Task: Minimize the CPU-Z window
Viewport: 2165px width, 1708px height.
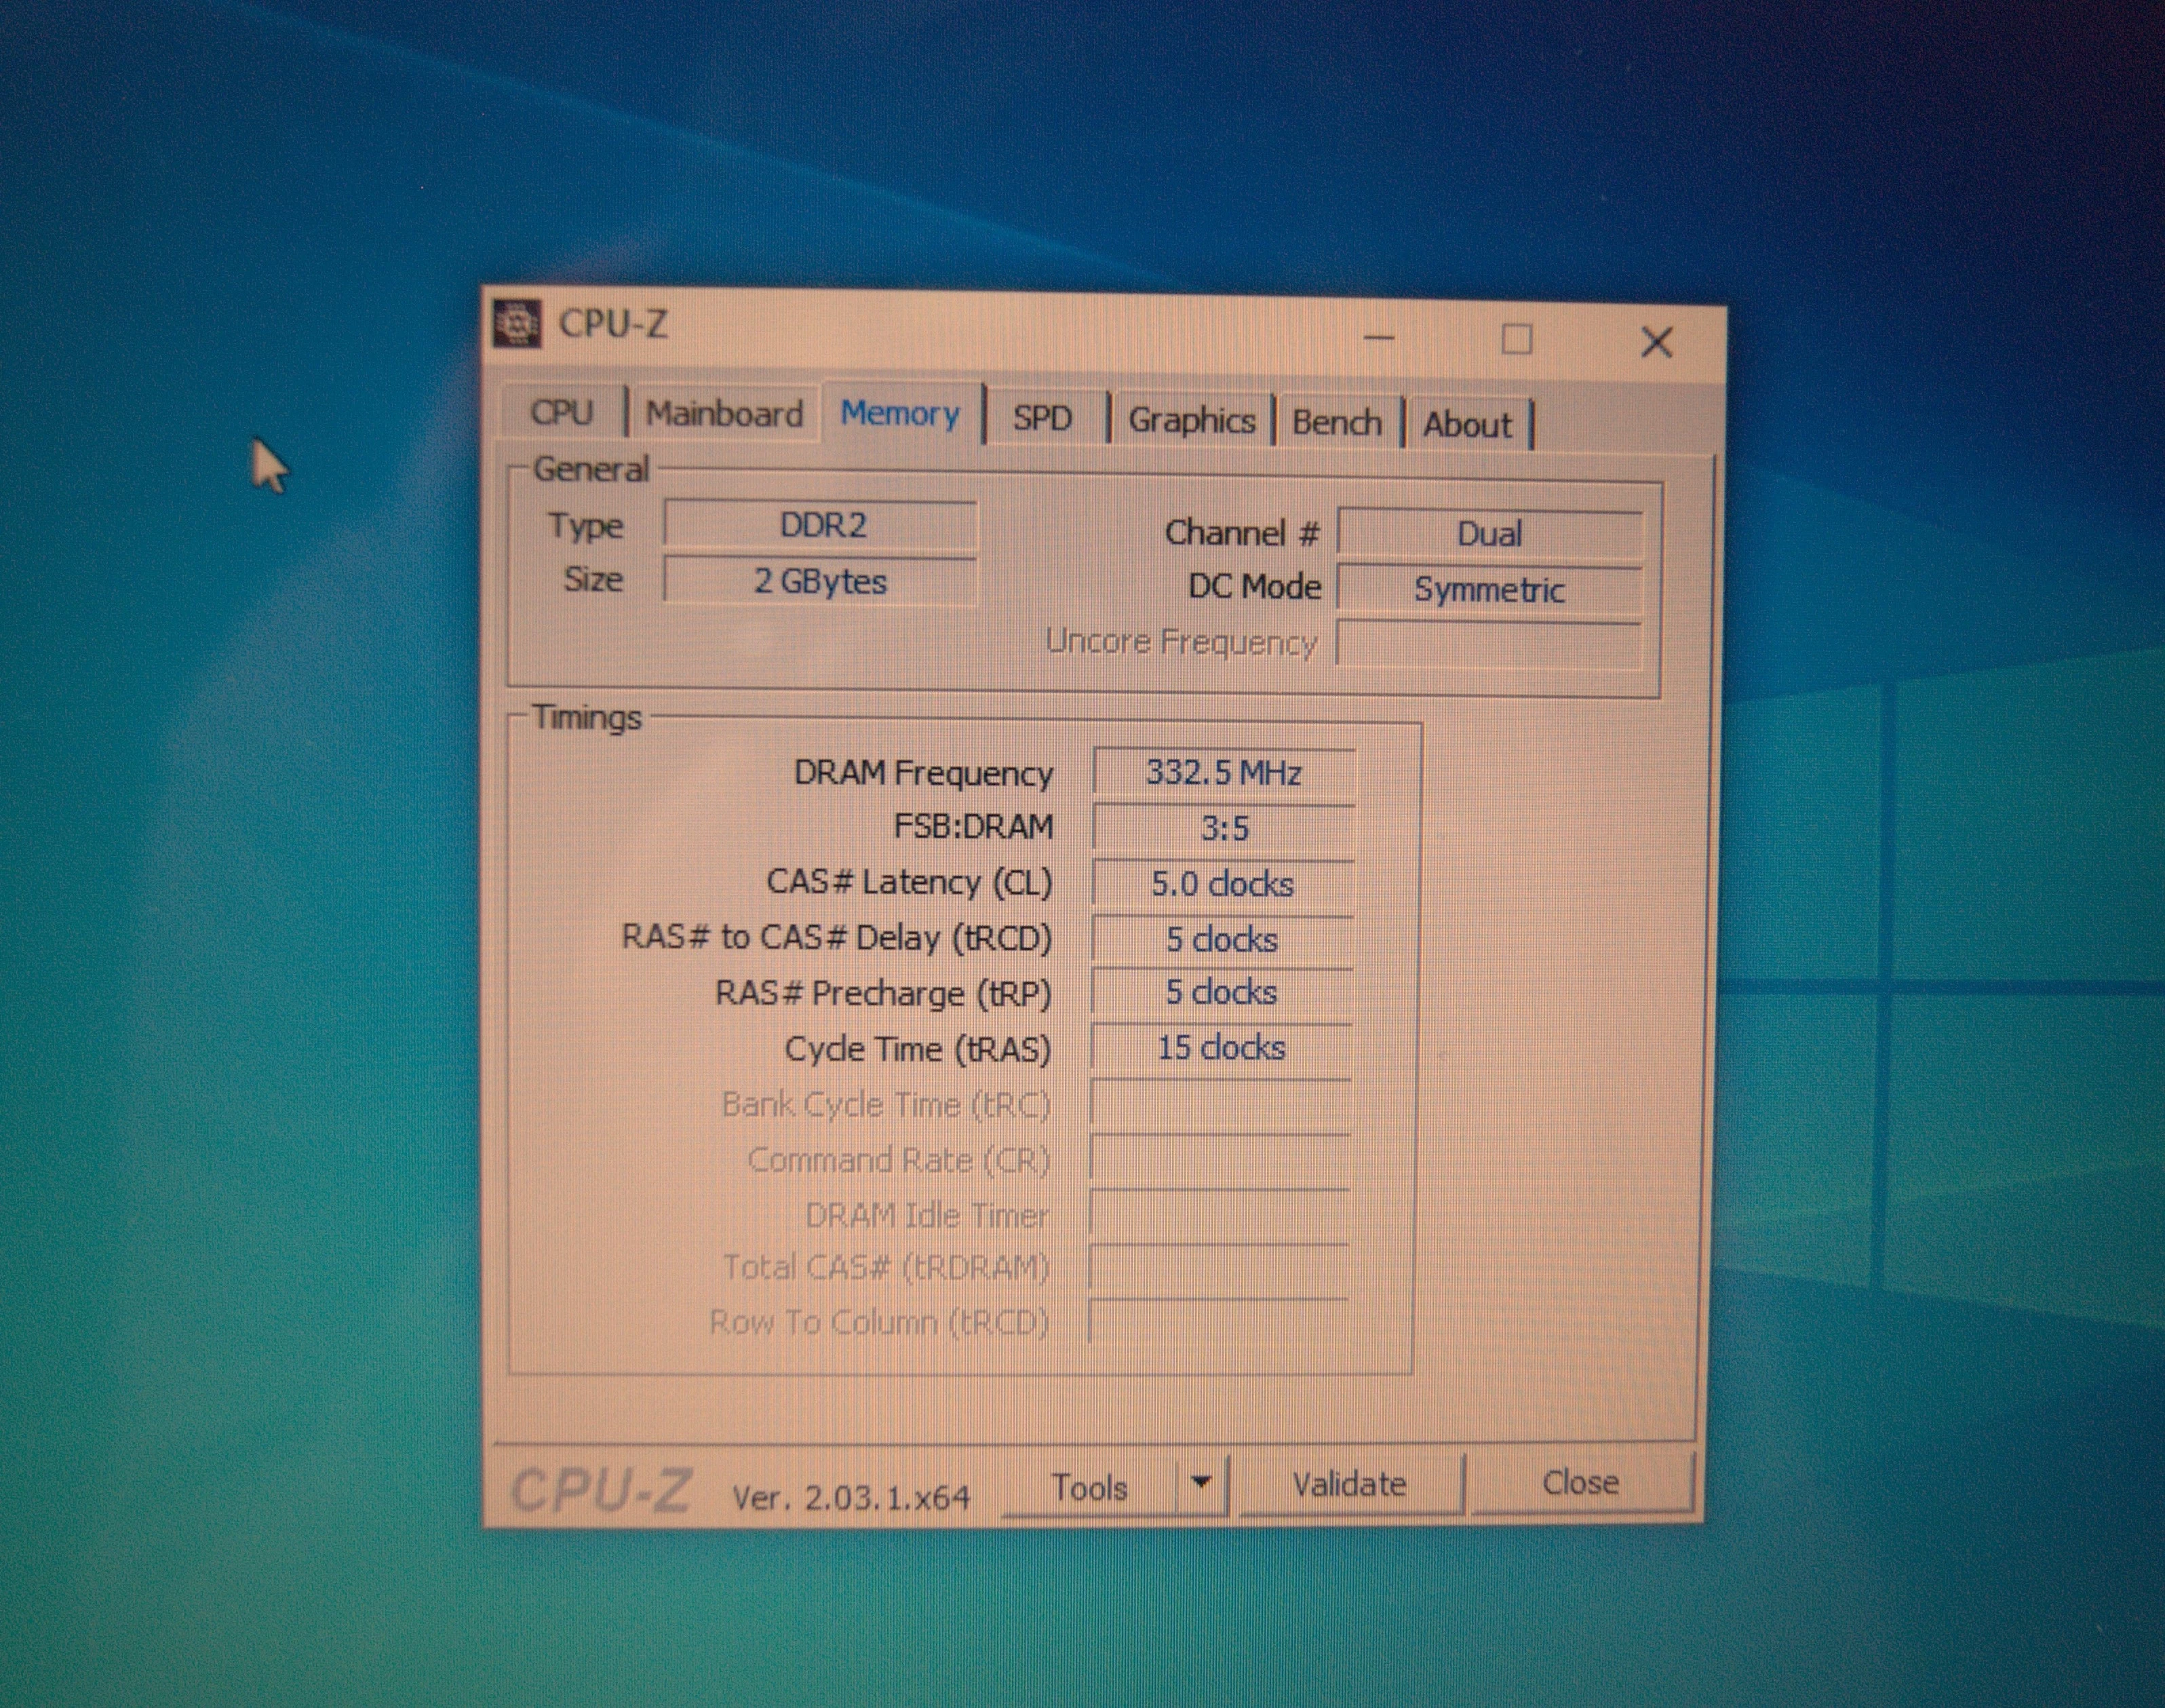Action: point(1379,338)
